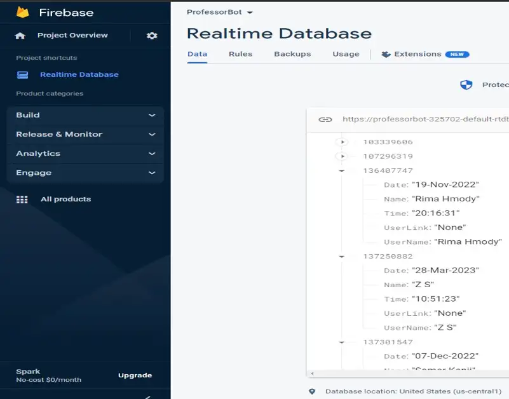Viewport: 509px width, 399px height.
Task: Click the Project Overview home icon
Action: click(x=20, y=36)
